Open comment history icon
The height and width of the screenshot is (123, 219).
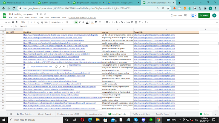(186, 15)
